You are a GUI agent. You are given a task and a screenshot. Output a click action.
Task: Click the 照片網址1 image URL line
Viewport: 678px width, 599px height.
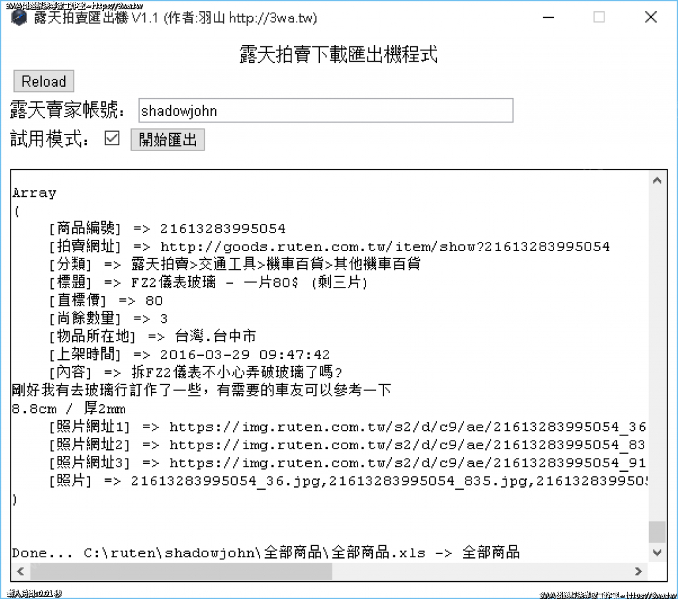pyautogui.click(x=346, y=427)
